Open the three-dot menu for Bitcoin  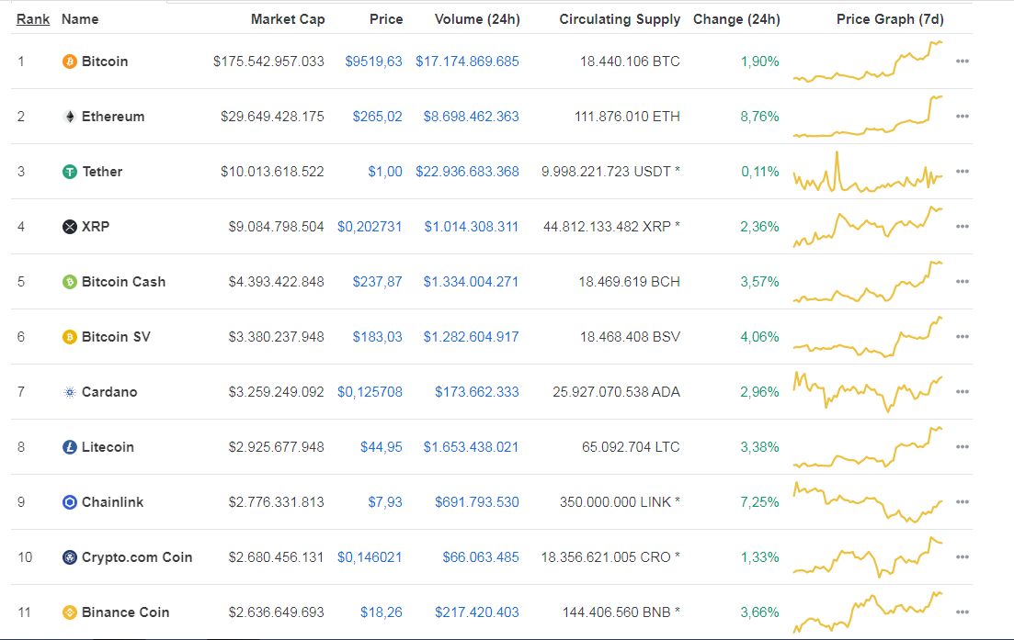pyautogui.click(x=963, y=62)
